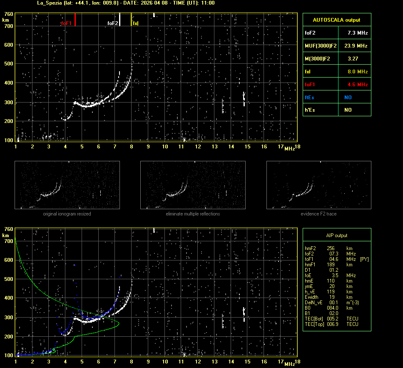Click the M(3000)F2 3.27 value
The width and height of the screenshot is (403, 368).
click(353, 59)
